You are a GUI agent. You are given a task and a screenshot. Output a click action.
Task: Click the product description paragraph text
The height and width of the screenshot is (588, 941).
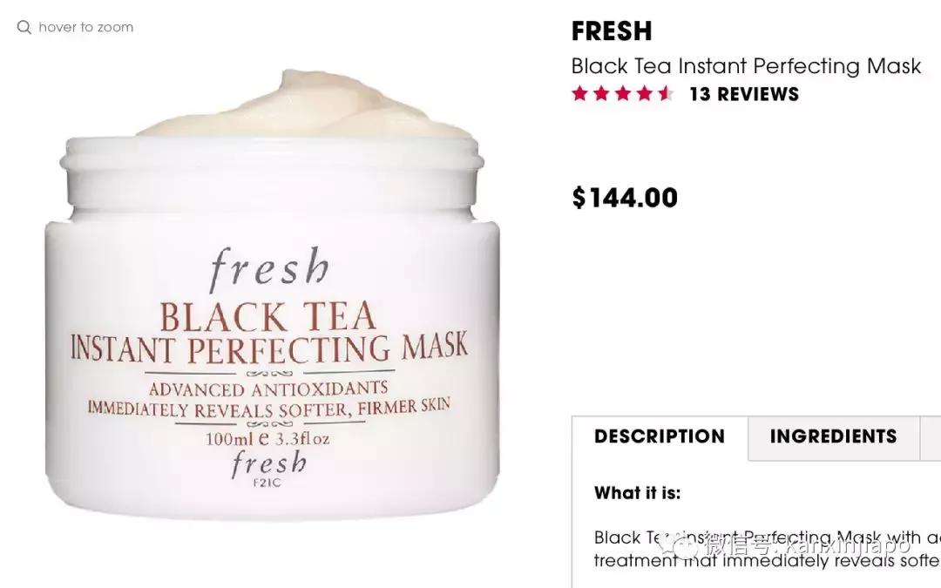(767, 549)
